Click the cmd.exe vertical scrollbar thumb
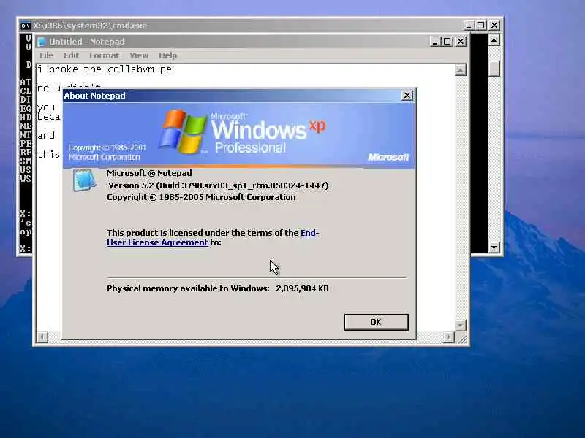This screenshot has width=585, height=438. tap(494, 68)
